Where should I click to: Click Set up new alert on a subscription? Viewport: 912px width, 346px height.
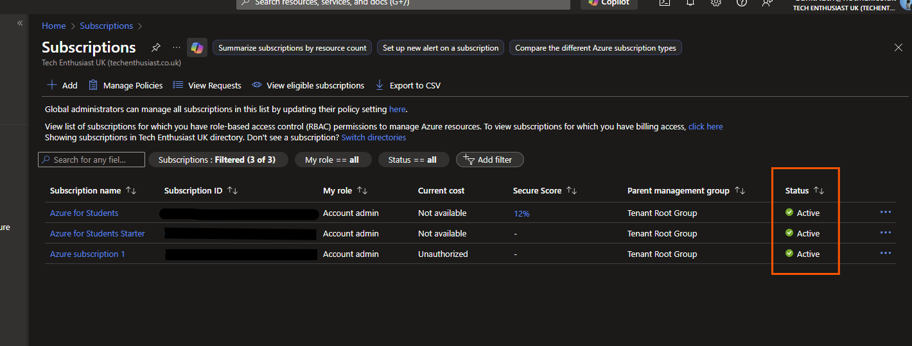coord(441,48)
